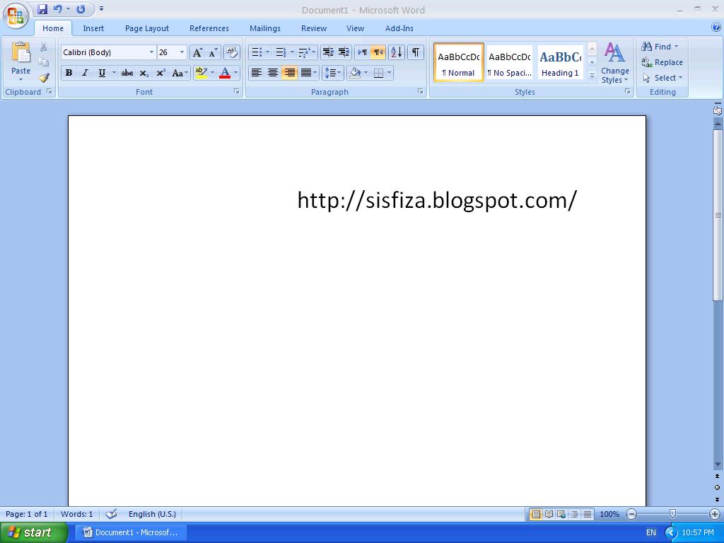Grow the font size
The width and height of the screenshot is (724, 543).
197,52
